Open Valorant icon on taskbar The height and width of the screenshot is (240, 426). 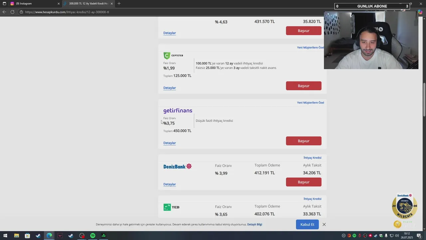[60, 236]
